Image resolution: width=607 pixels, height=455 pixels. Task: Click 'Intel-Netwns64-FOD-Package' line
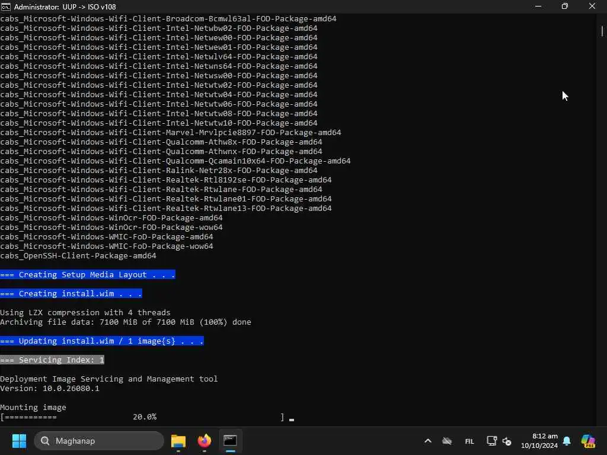coord(159,66)
